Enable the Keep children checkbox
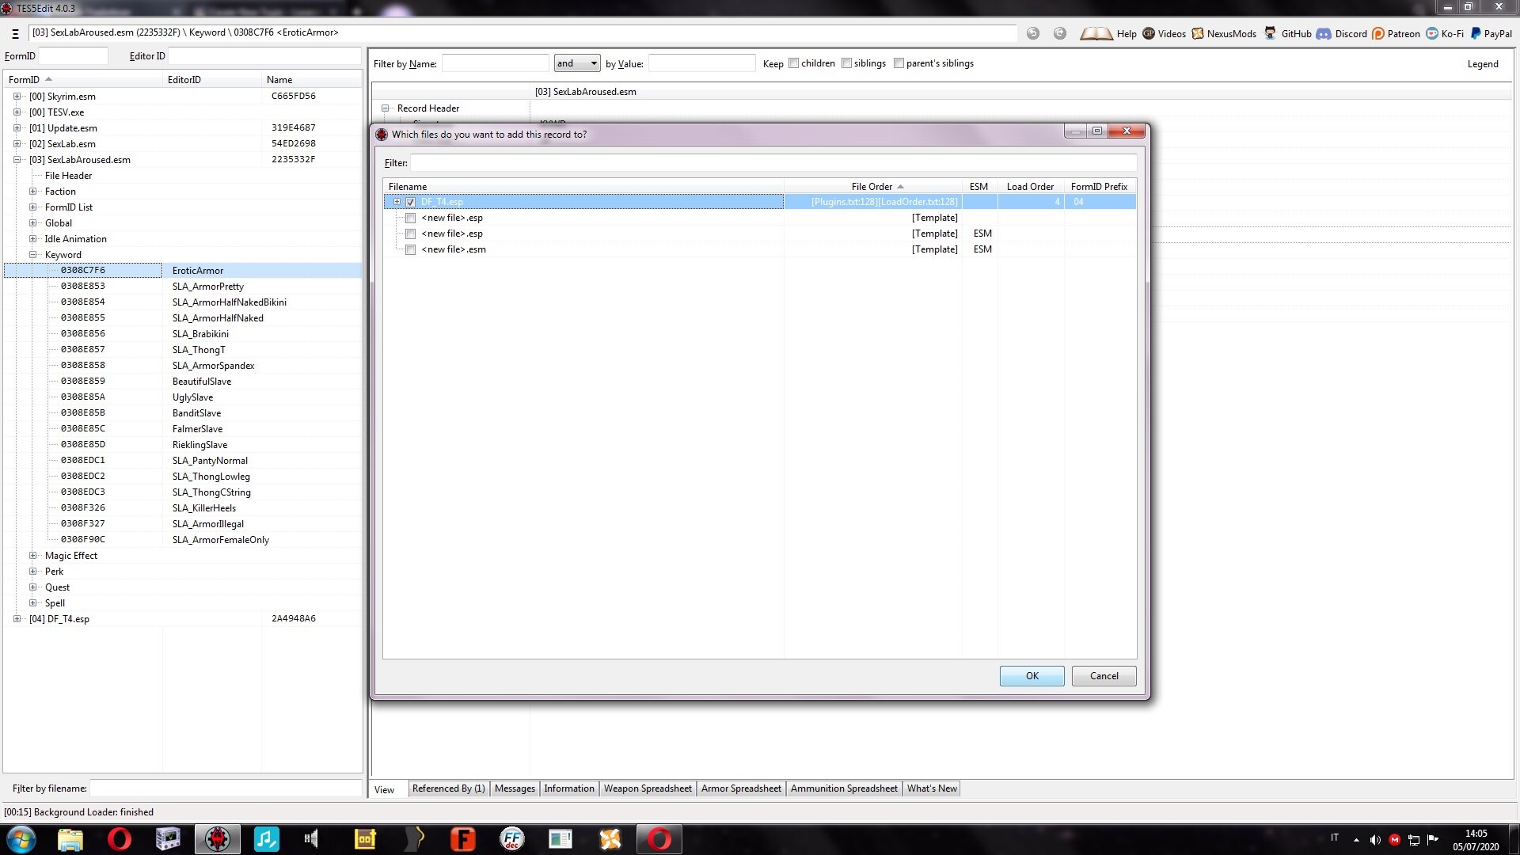Viewport: 1520px width, 855px height. click(793, 63)
